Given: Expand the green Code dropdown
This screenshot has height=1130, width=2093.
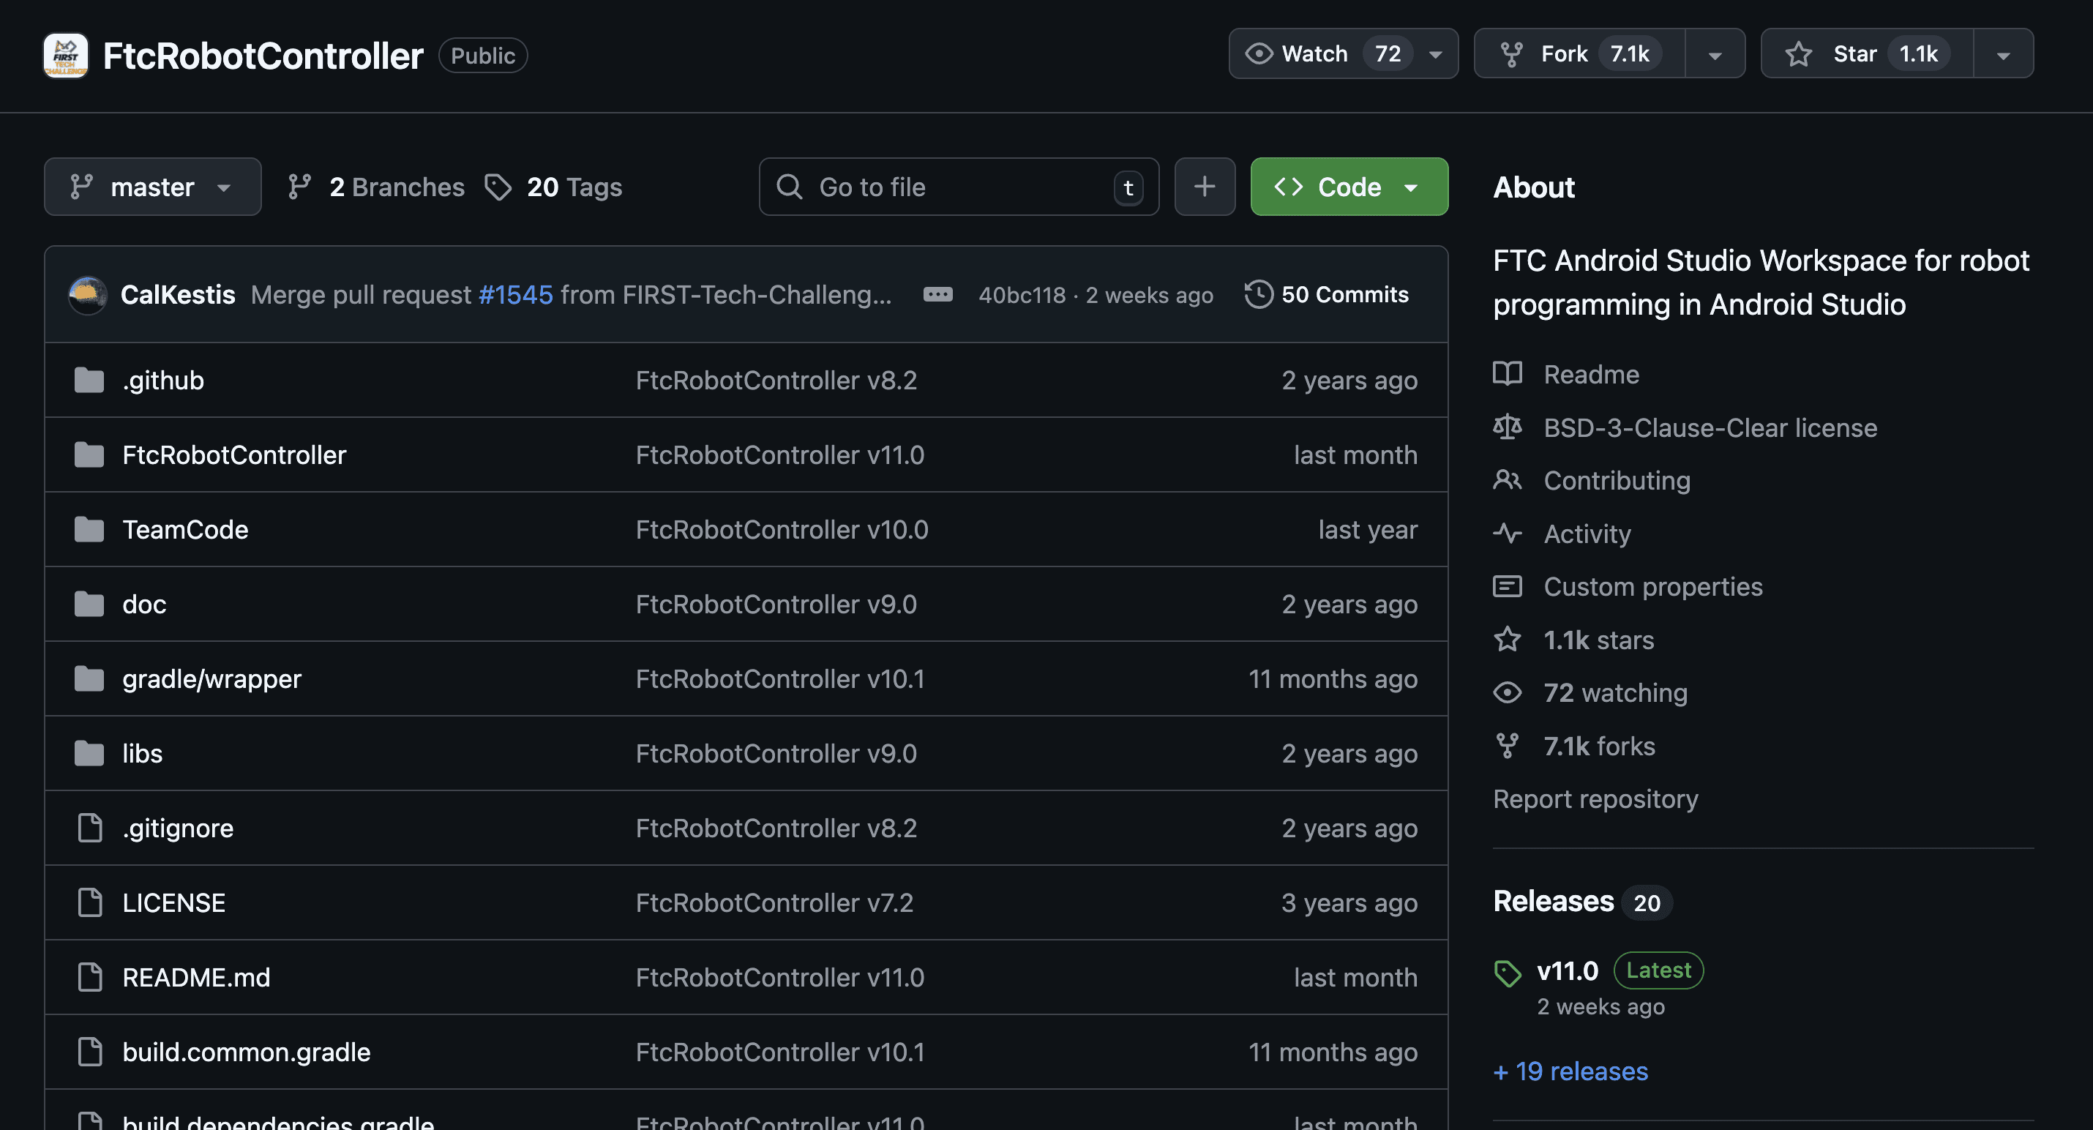Looking at the screenshot, I should point(1349,187).
